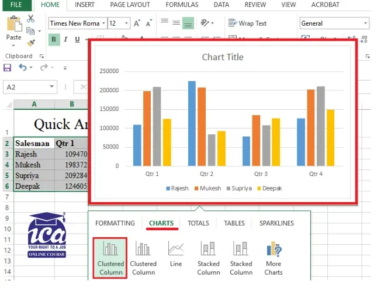Open the FORMATTING Quick Analysis tab

[115, 223]
